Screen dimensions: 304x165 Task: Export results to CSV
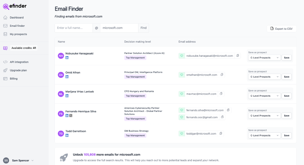pyautogui.click(x=282, y=29)
